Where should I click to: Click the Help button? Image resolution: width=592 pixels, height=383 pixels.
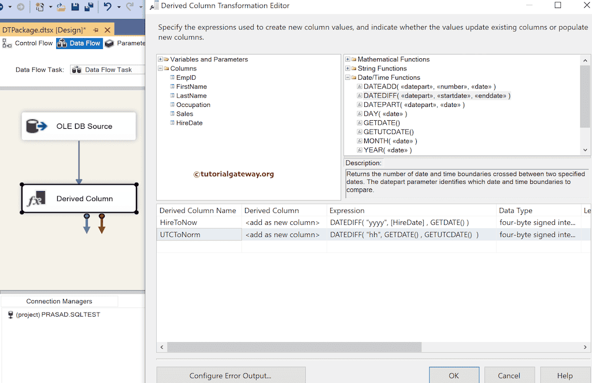pos(565,375)
